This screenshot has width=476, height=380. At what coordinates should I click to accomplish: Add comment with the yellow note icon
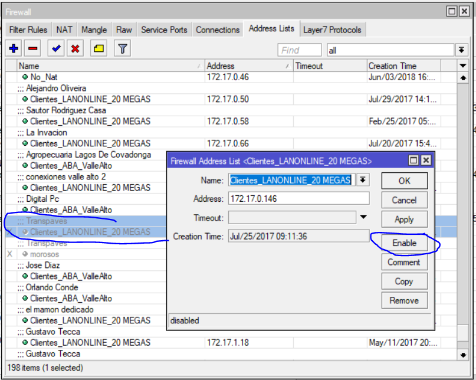tap(99, 48)
